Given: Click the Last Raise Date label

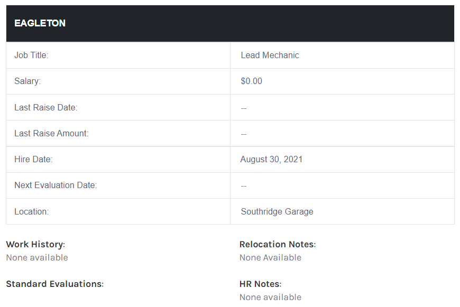Looking at the screenshot, I should pyautogui.click(x=46, y=107).
